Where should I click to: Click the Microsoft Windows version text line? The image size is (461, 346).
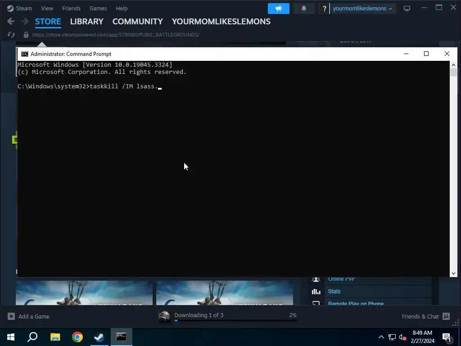click(95, 65)
